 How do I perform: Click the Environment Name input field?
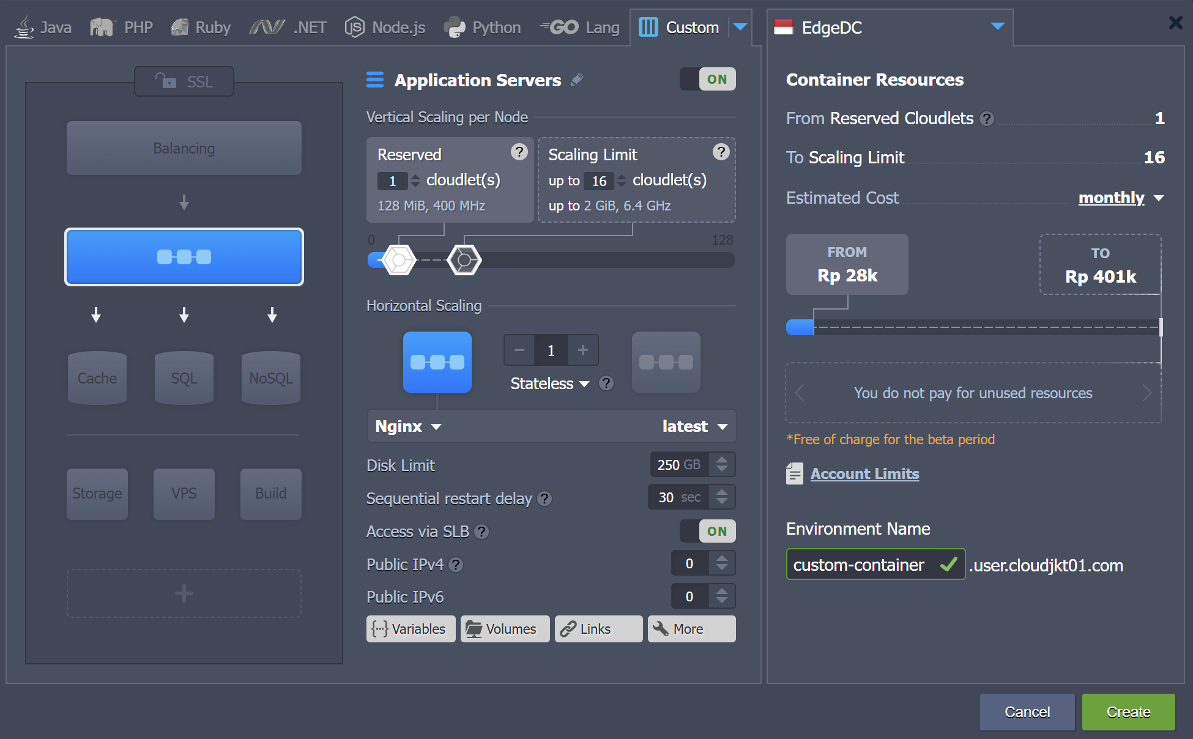(875, 565)
